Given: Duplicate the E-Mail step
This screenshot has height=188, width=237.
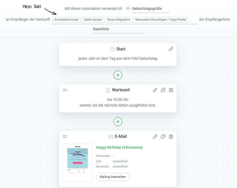Looking at the screenshot, I should click(163, 137).
